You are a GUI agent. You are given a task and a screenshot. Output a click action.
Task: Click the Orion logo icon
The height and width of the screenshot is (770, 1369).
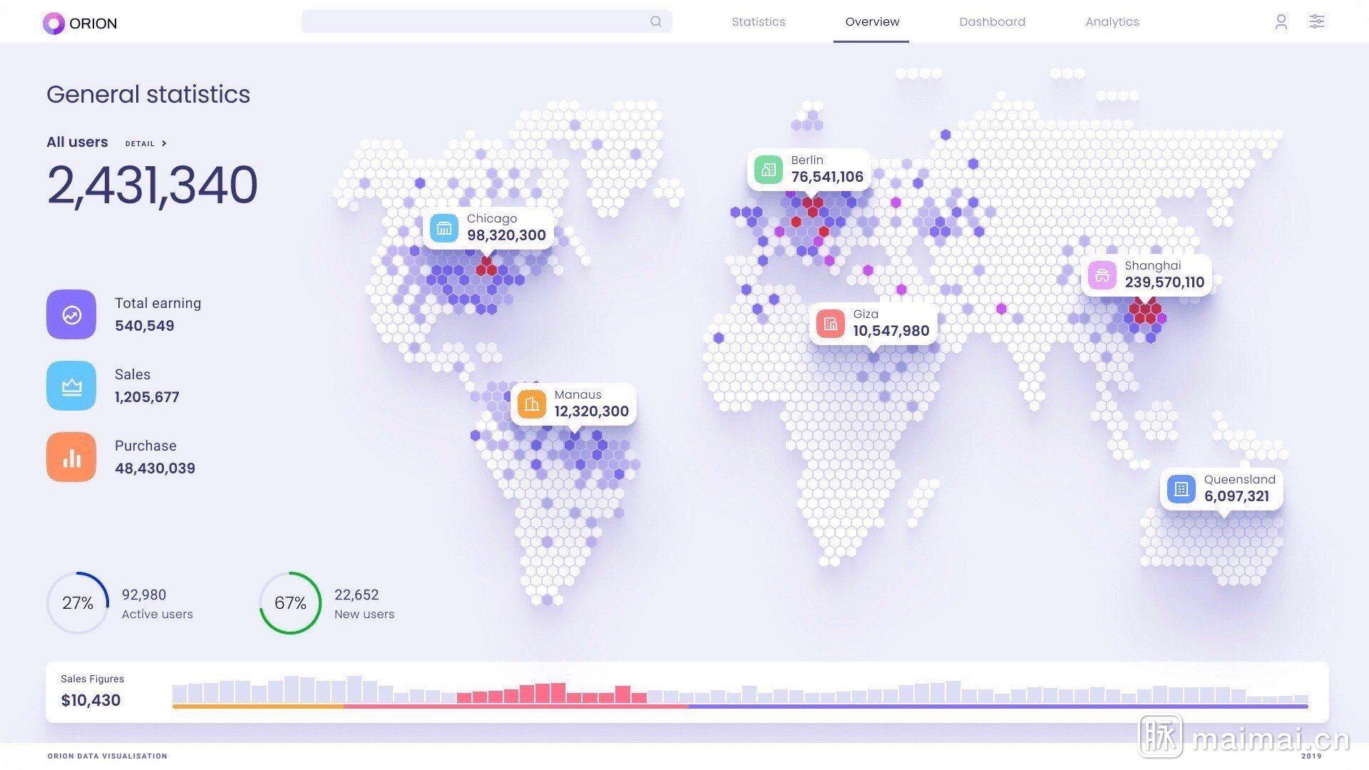point(53,24)
